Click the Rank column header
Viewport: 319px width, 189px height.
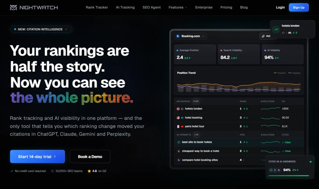click(243, 101)
